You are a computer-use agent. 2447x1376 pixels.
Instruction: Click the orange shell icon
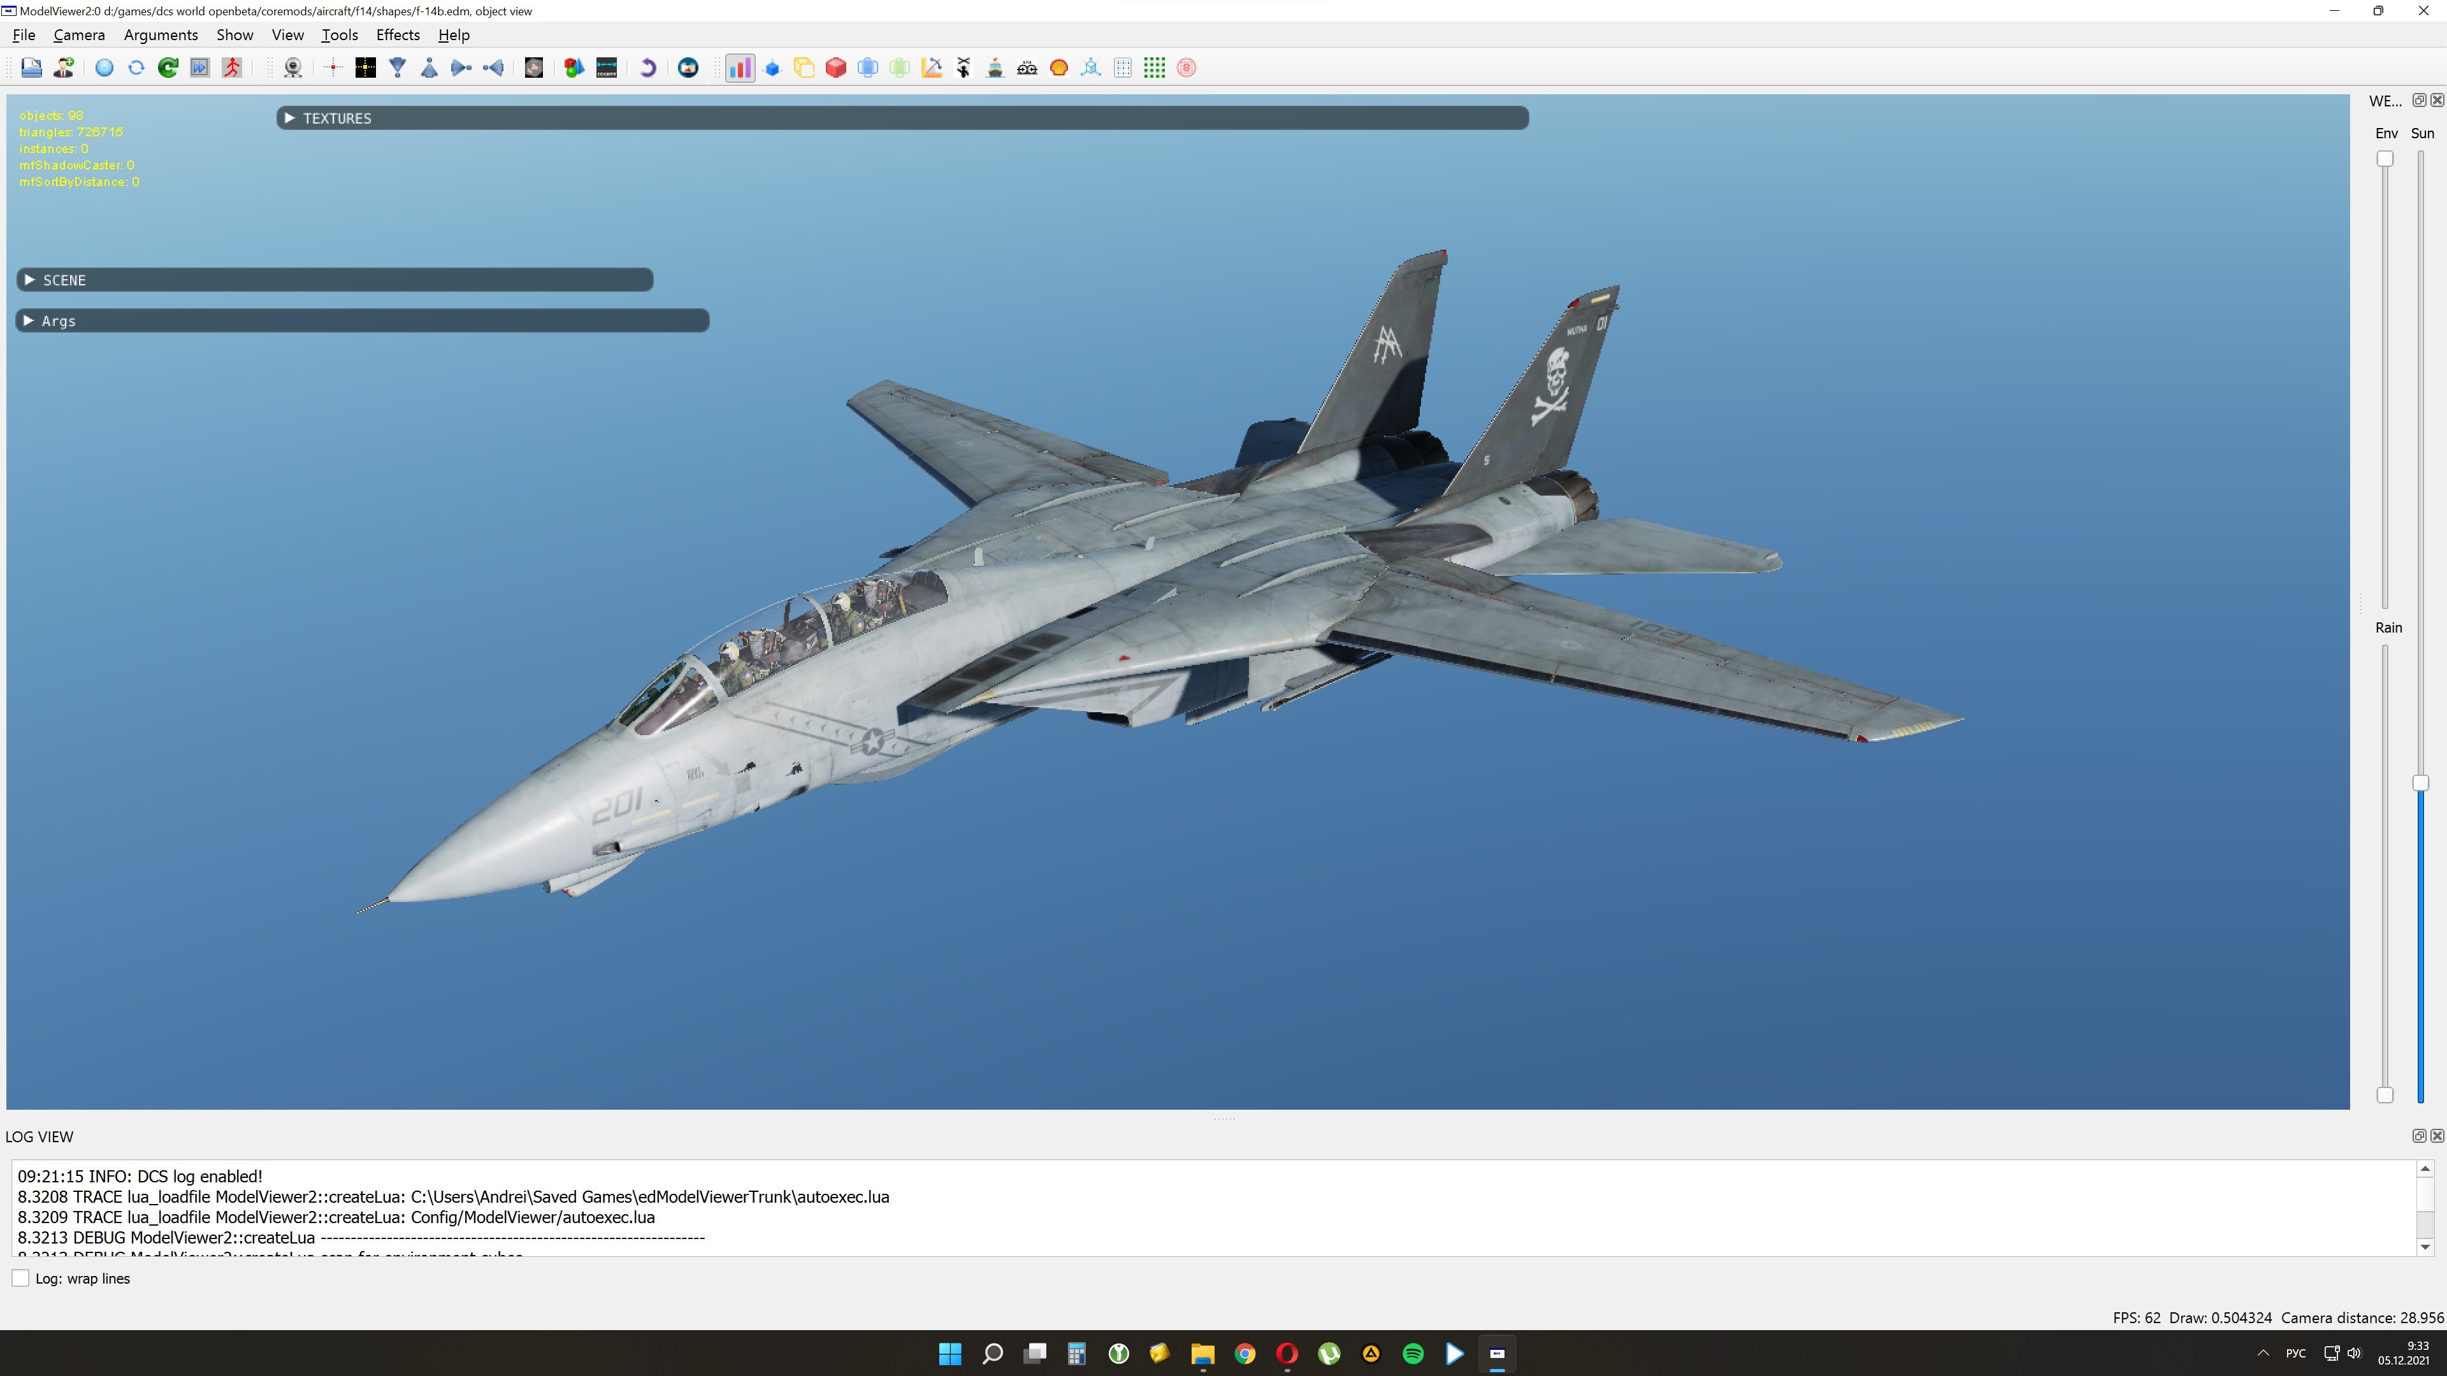point(1059,68)
